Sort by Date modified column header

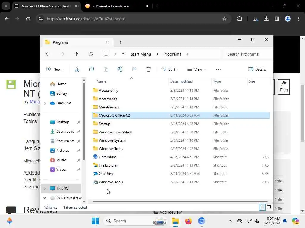coord(190,81)
